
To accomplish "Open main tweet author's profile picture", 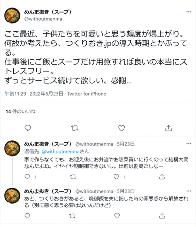I will [12, 16].
